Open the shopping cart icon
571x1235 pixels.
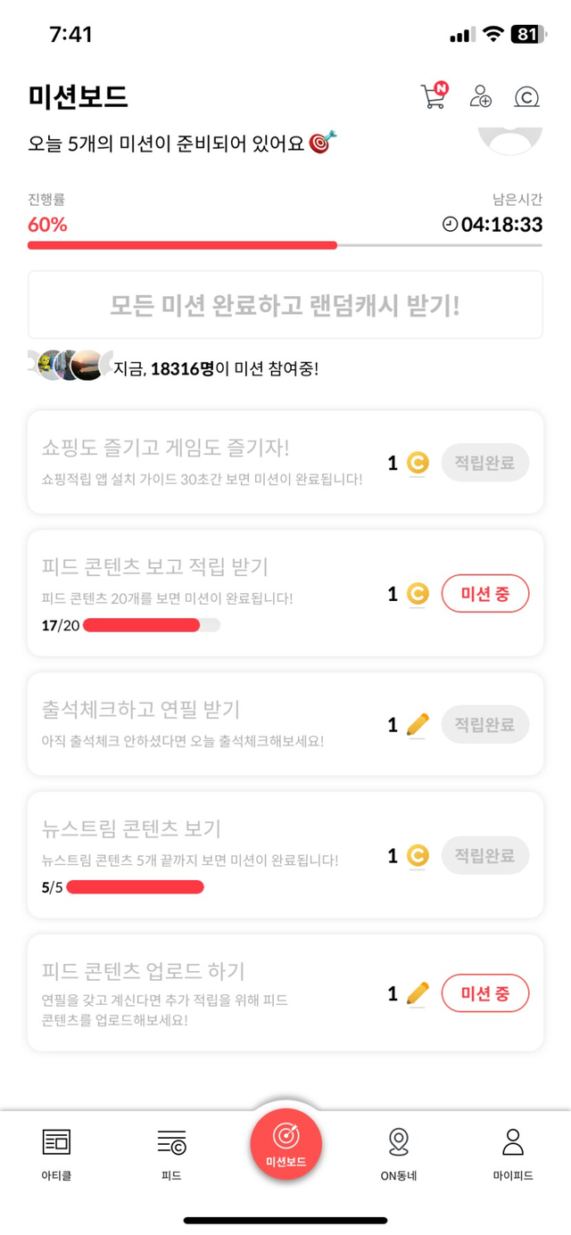coord(434,96)
